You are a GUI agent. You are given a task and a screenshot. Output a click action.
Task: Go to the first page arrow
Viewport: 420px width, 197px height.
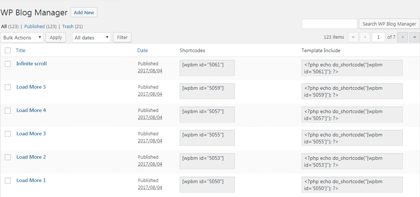tap(353, 37)
